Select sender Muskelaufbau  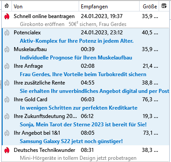[x=30, y=49]
